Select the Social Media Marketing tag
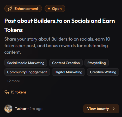Viewport: 122px width, 117px height. (x=26, y=63)
